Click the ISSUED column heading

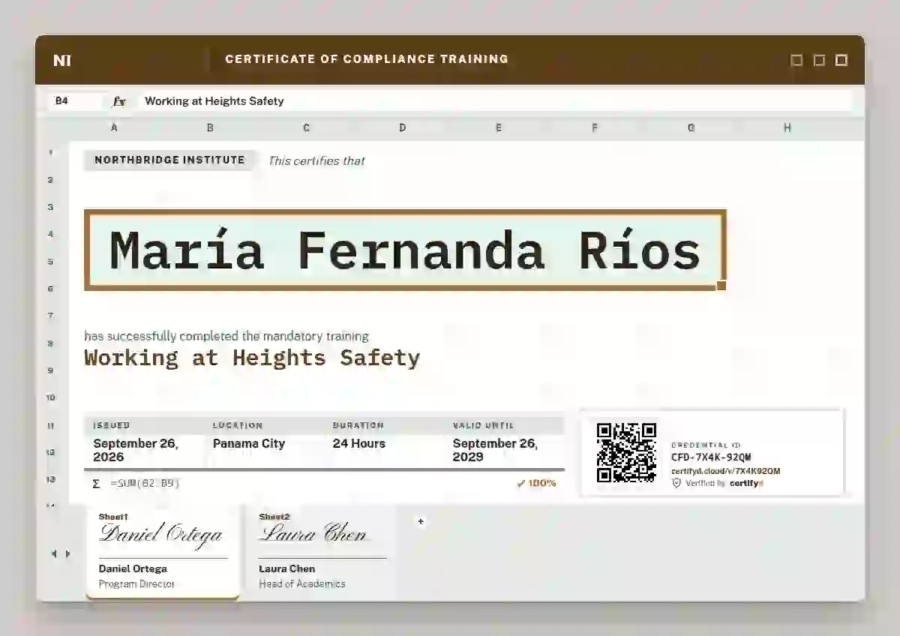coord(112,425)
